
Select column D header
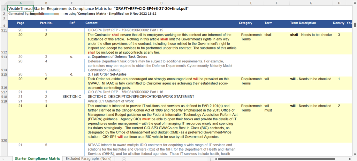click(x=161, y=3)
